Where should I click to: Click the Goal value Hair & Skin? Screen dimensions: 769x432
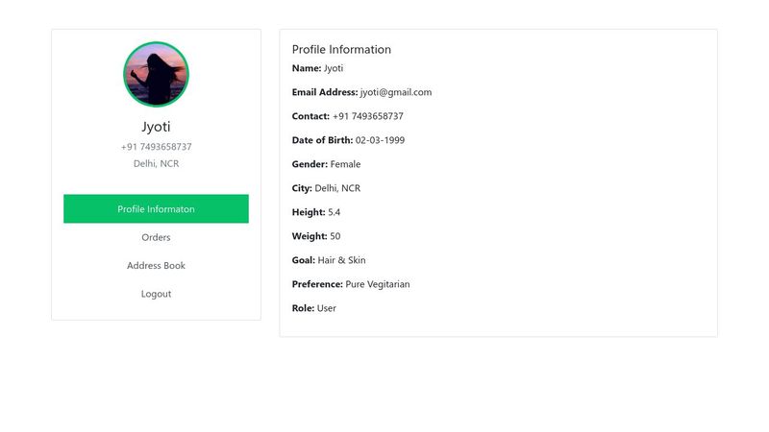(x=342, y=260)
